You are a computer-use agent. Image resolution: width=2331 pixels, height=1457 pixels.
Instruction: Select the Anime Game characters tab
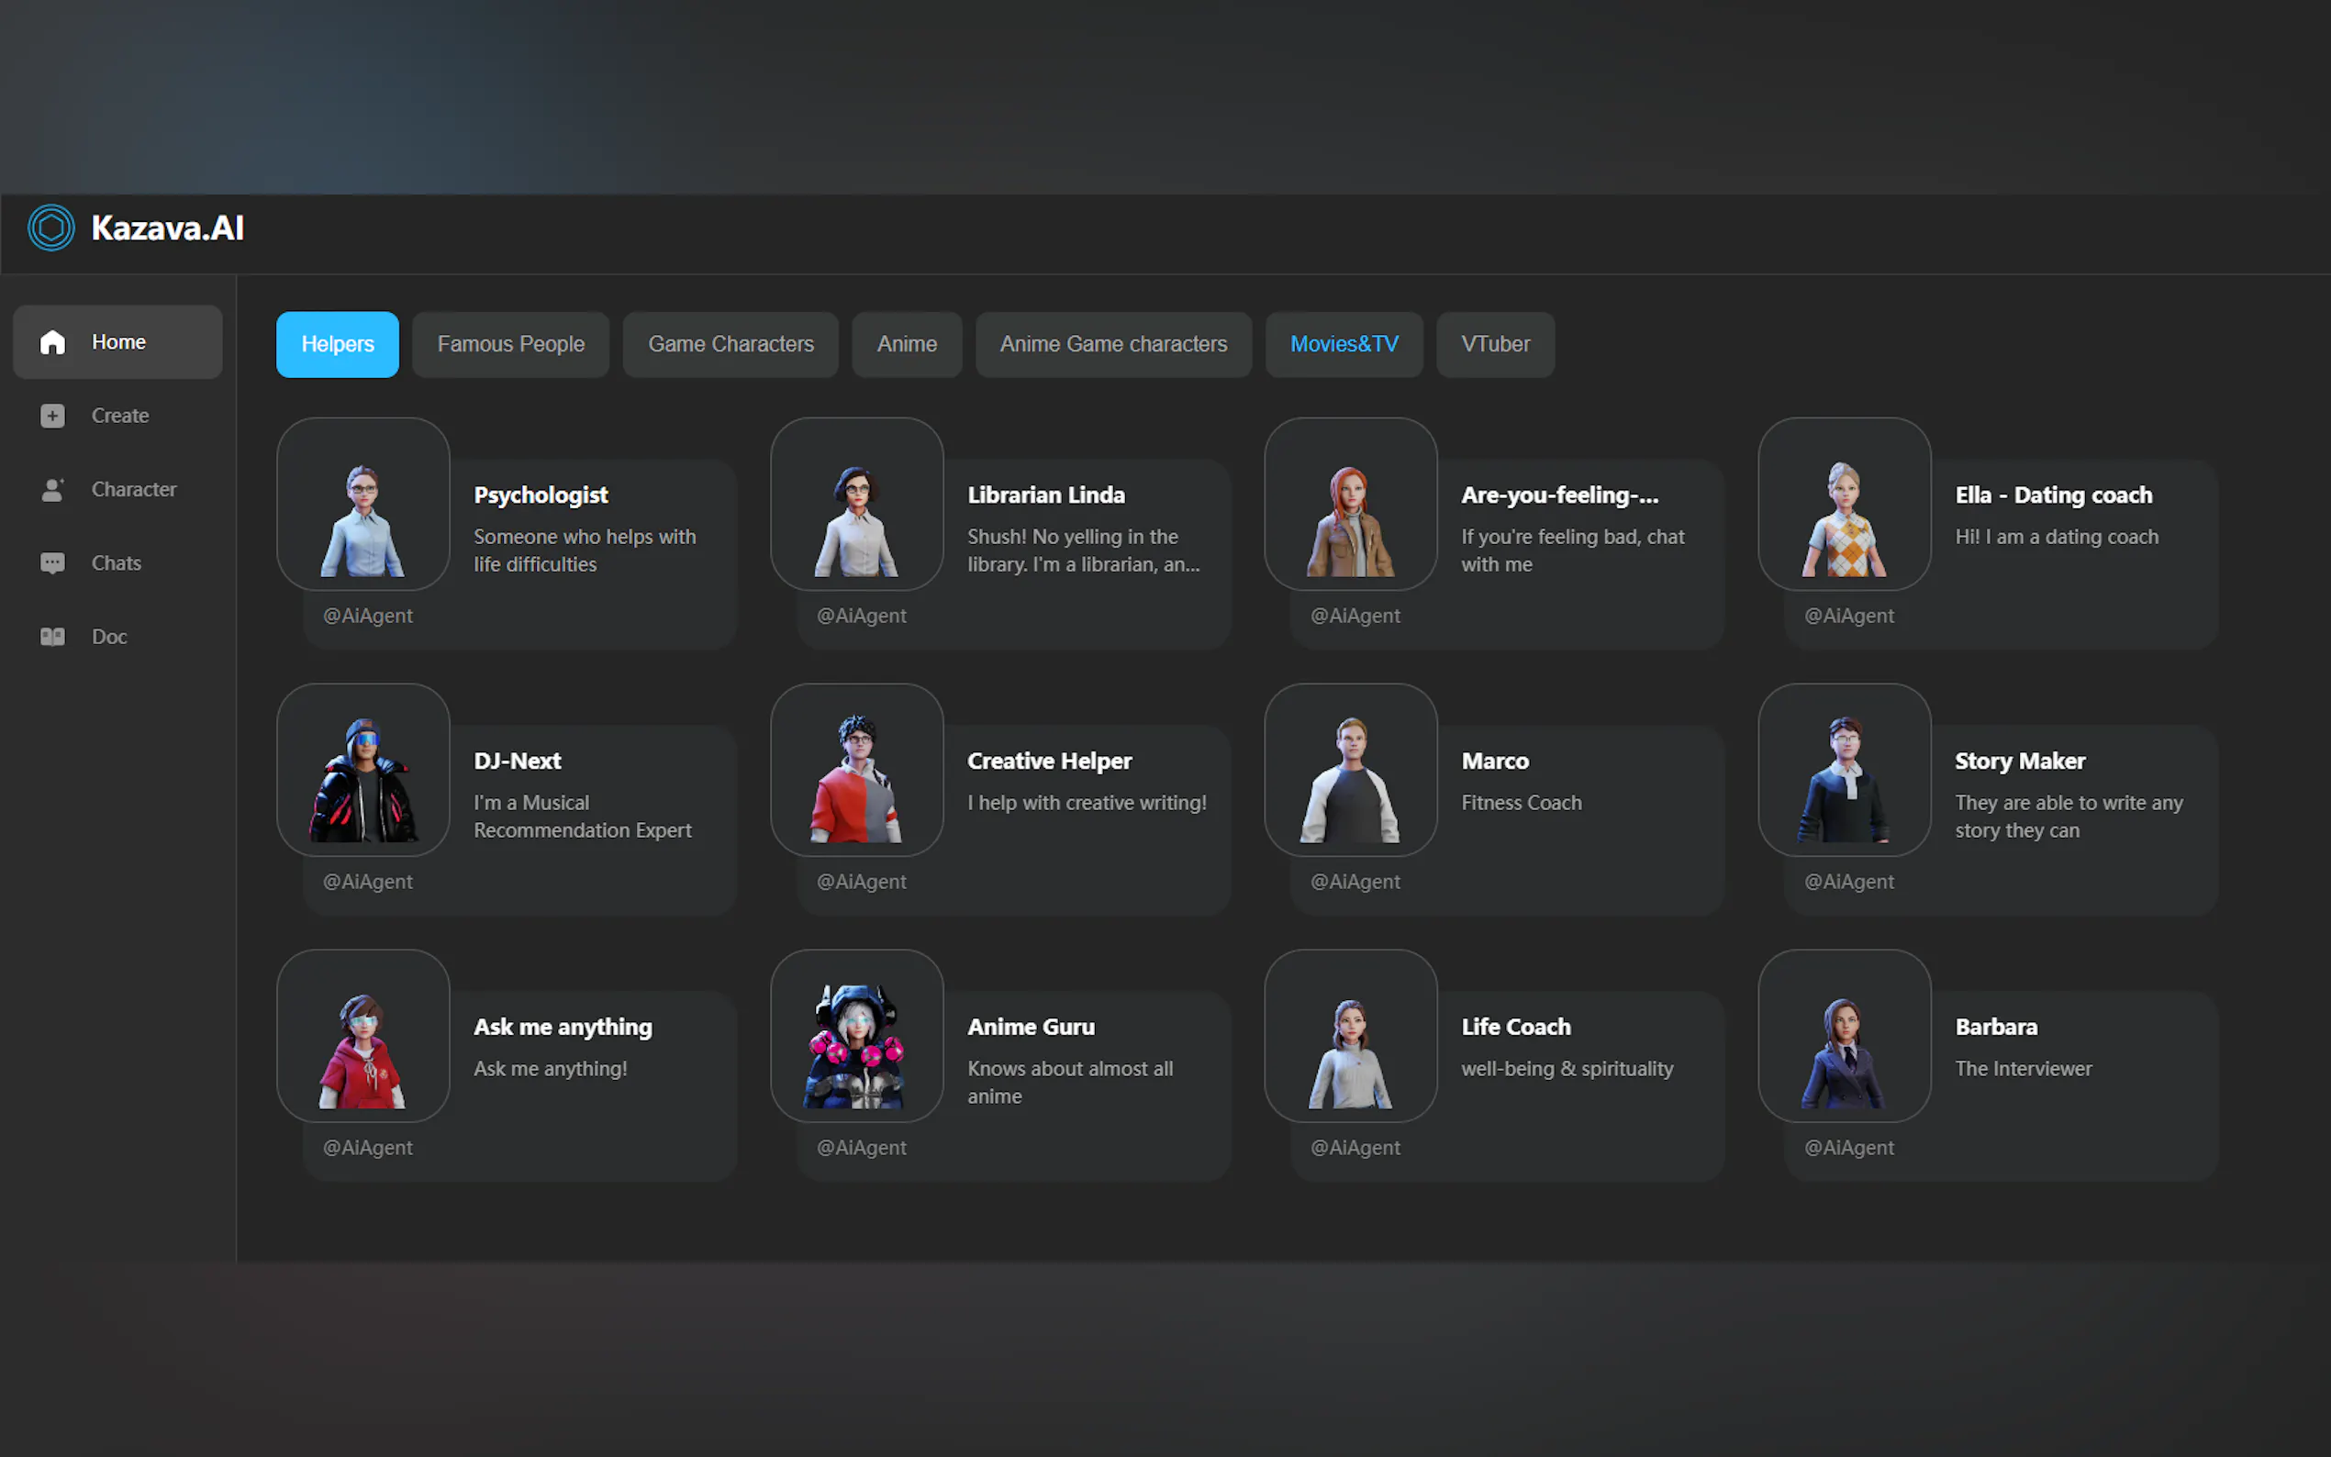(x=1113, y=344)
